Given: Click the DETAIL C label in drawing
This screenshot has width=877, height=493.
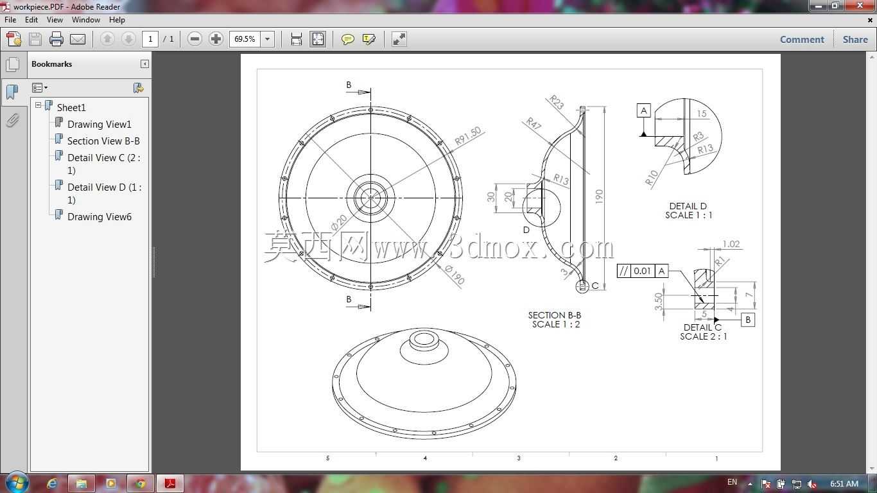Looking at the screenshot, I should point(702,327).
